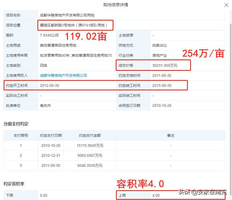Click the industry value 房地产业
Image resolution: width=232 pixels, height=200 pixels.
point(159,55)
